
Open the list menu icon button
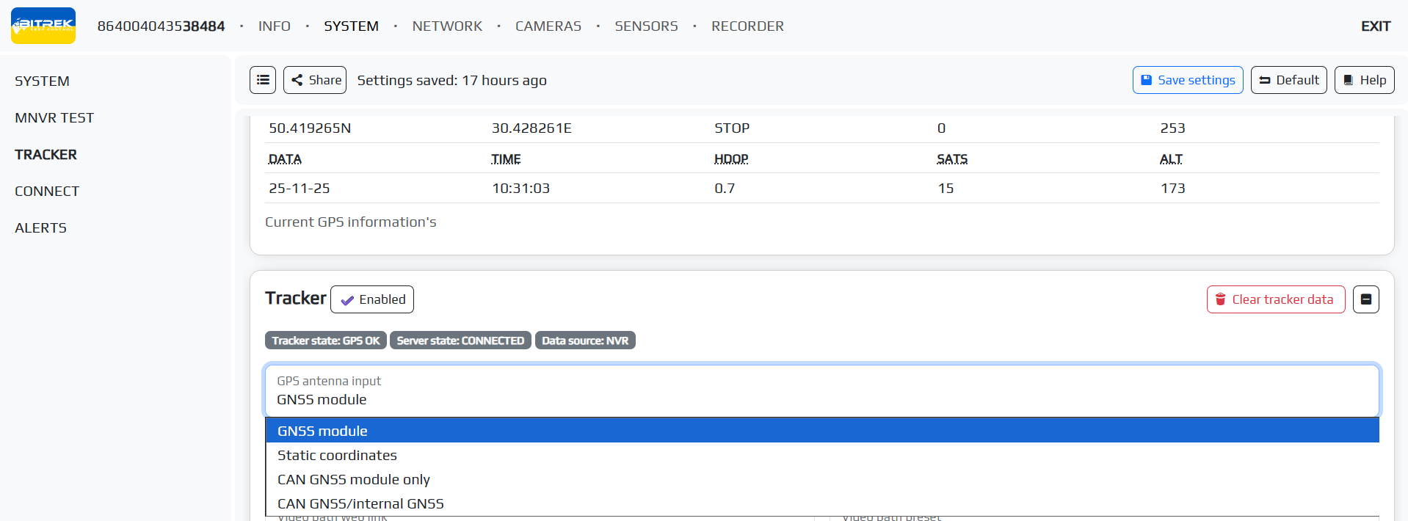[263, 80]
